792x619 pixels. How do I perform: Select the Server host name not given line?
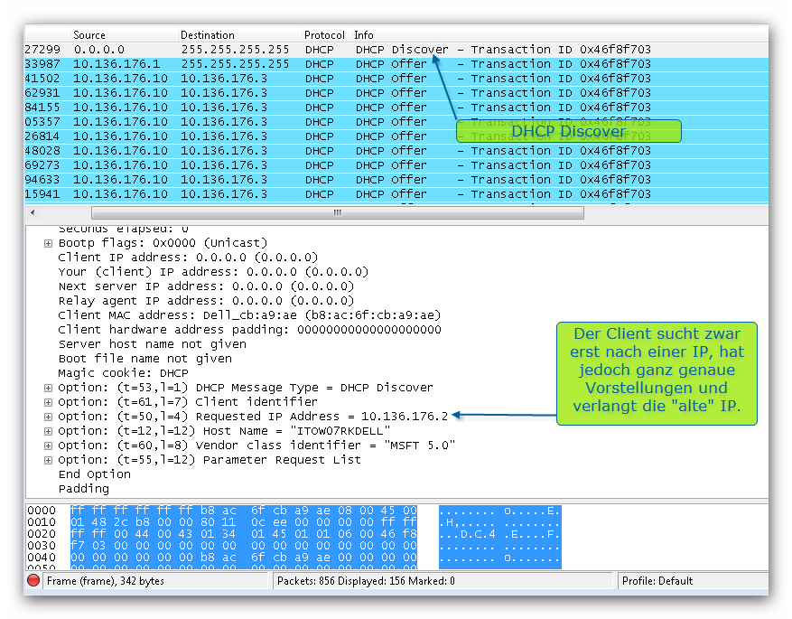pyautogui.click(x=152, y=344)
